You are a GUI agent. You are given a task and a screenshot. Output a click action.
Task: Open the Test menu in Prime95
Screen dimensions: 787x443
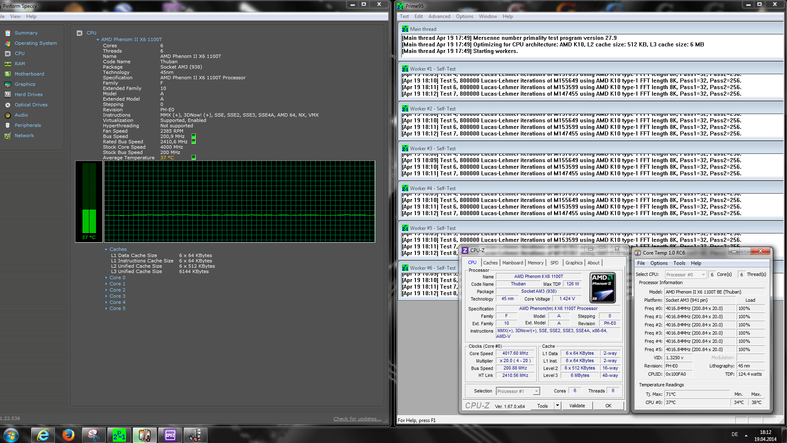[404, 16]
